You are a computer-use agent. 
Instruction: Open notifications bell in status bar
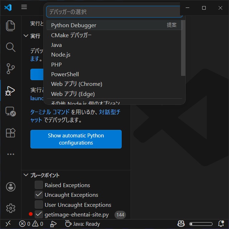click(221, 224)
